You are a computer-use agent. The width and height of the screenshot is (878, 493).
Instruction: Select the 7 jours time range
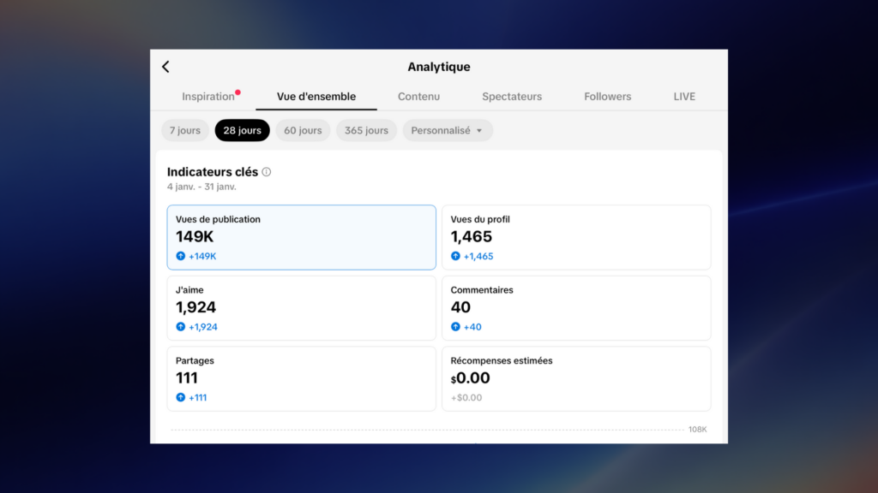coord(185,131)
